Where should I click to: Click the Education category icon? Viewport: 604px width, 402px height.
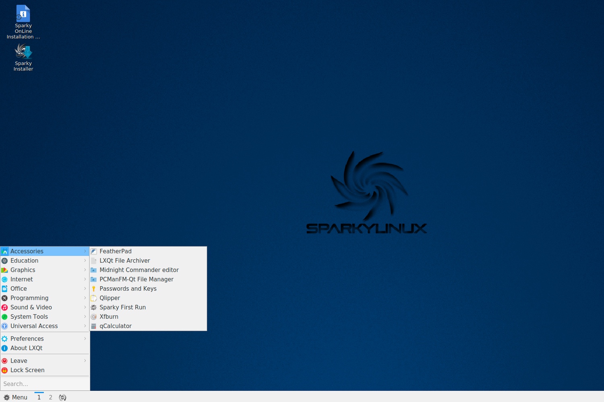pyautogui.click(x=4, y=260)
